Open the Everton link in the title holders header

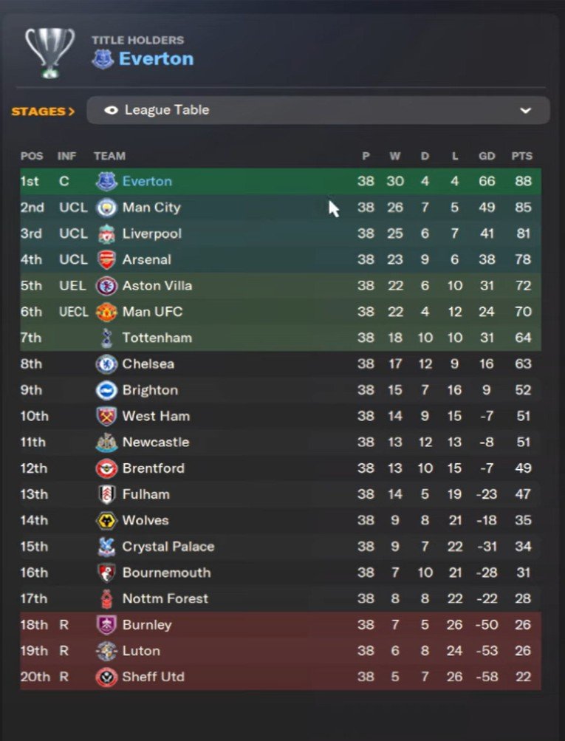(x=156, y=59)
